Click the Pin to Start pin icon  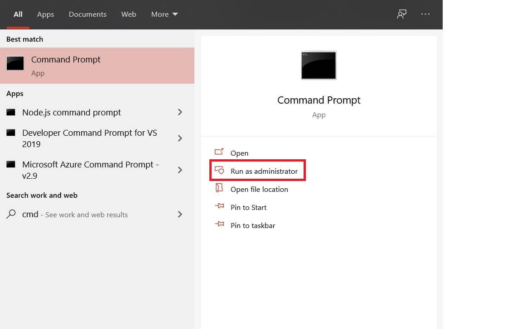[x=219, y=206]
